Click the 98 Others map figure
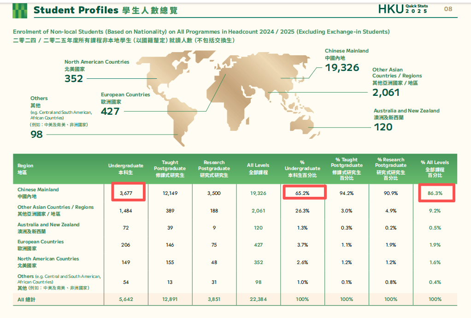The image size is (471, 318). click(36, 134)
